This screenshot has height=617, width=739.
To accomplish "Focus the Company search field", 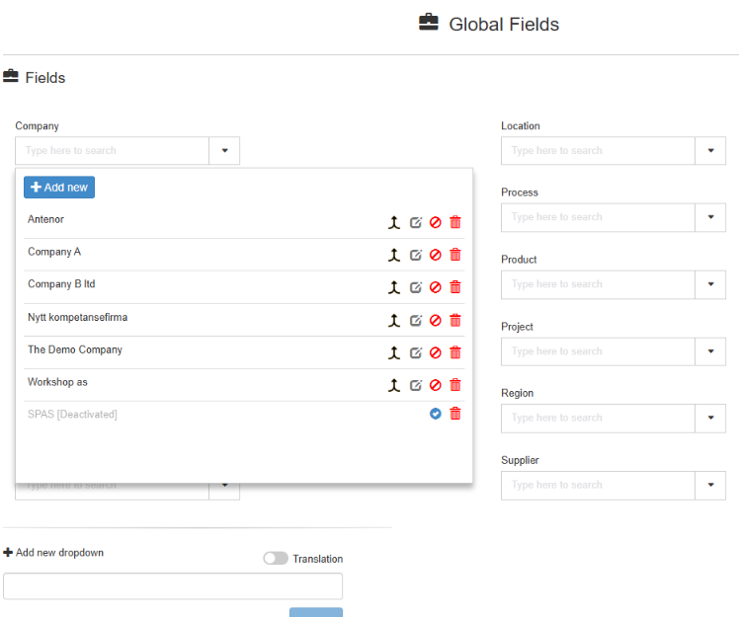I will coord(113,151).
